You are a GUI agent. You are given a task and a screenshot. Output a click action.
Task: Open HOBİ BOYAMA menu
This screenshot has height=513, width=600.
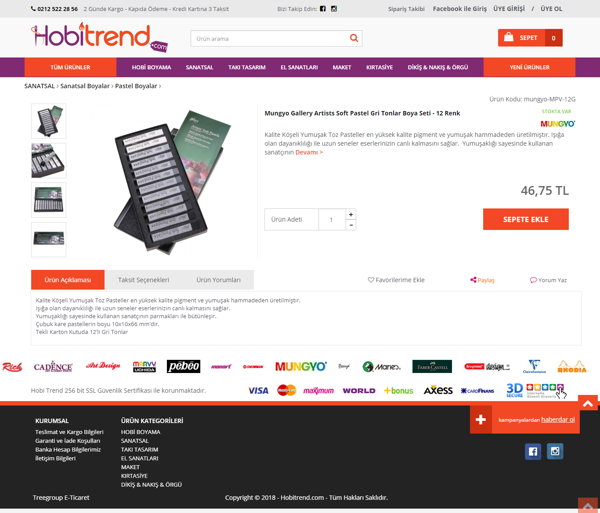pyautogui.click(x=152, y=68)
